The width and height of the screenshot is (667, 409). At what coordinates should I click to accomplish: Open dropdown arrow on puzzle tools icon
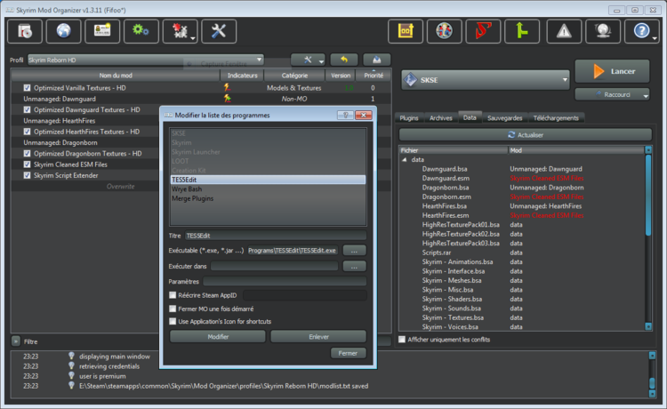pos(193,39)
